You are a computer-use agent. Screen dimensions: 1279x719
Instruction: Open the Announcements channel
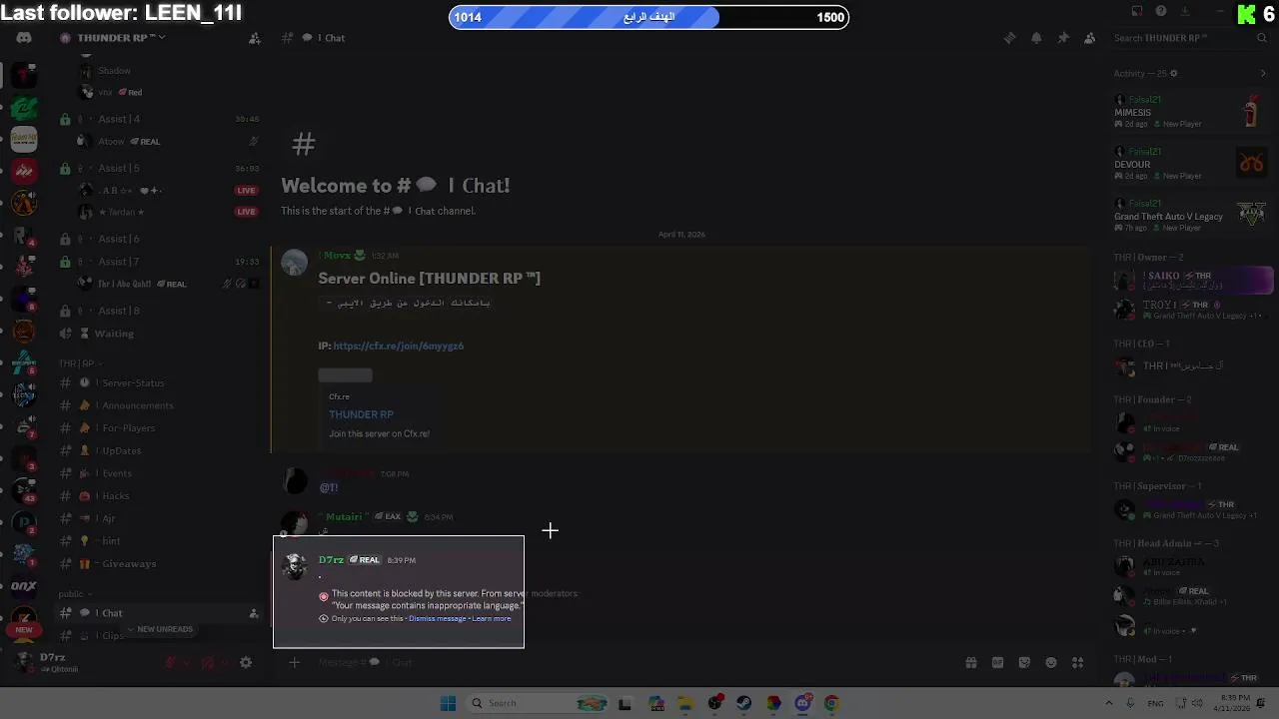(x=160, y=405)
